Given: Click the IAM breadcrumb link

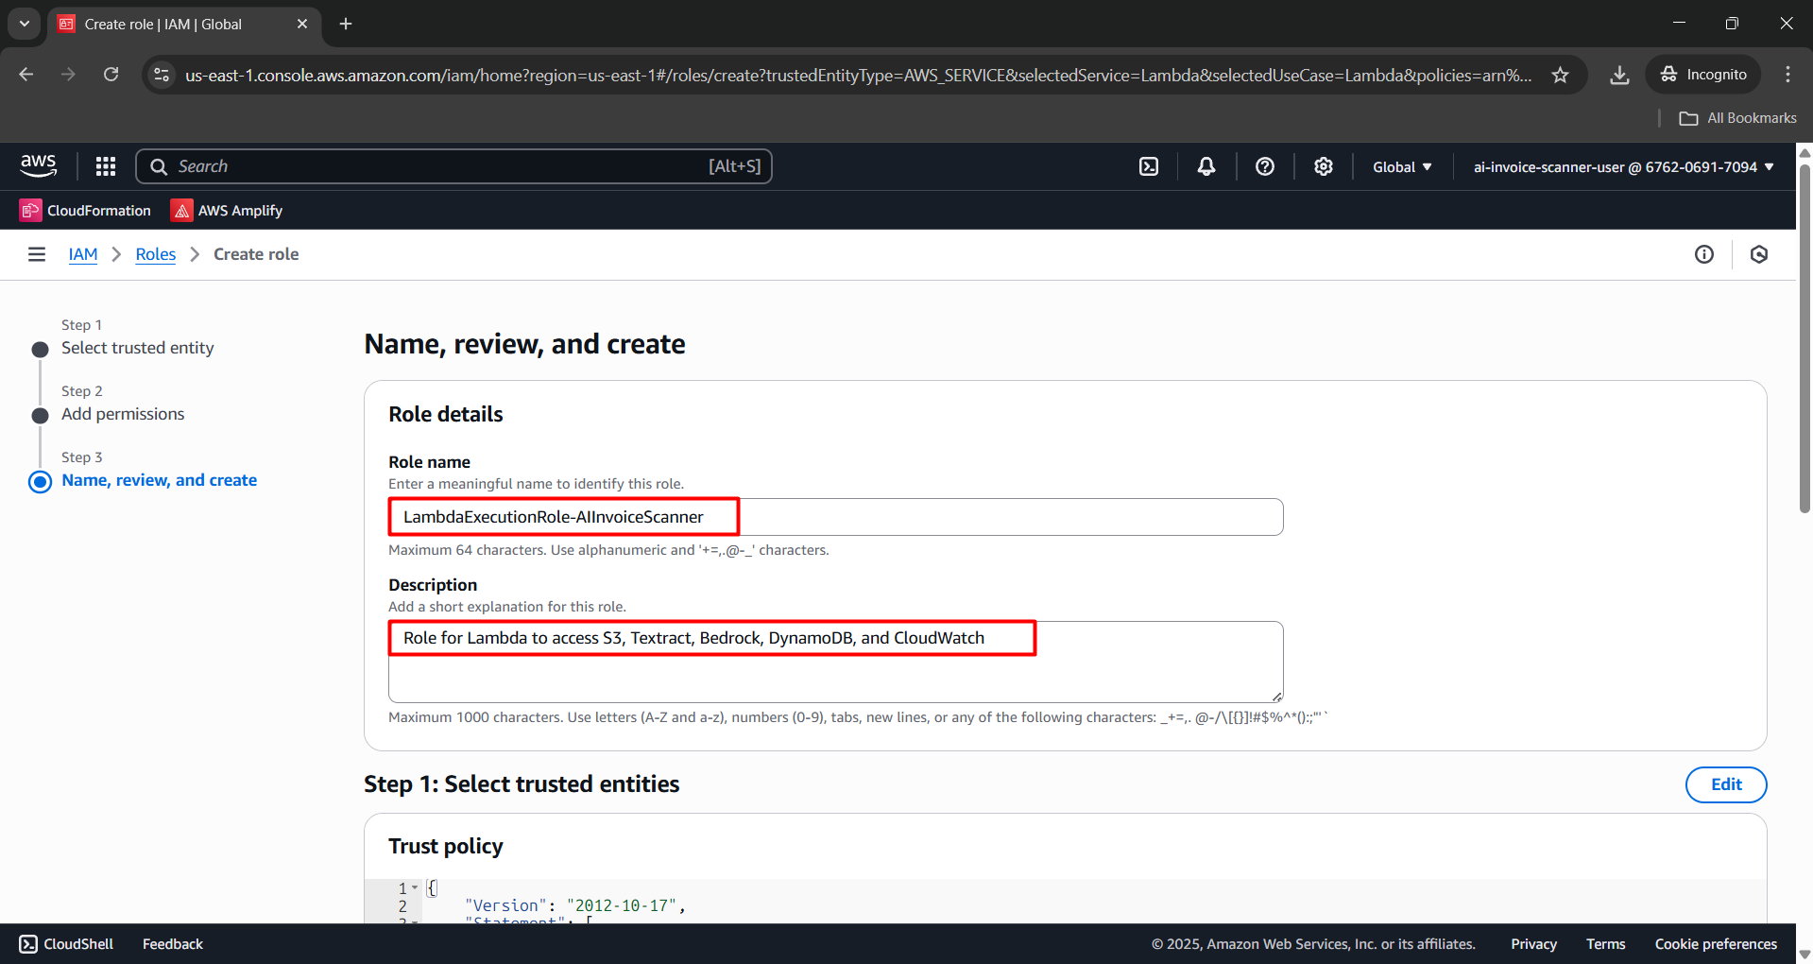Looking at the screenshot, I should 83,254.
